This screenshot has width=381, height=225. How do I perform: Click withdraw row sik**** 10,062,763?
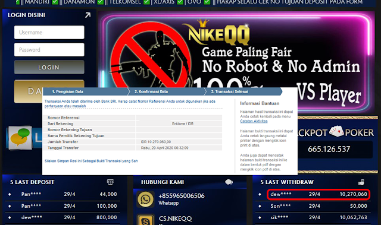[x=313, y=217]
